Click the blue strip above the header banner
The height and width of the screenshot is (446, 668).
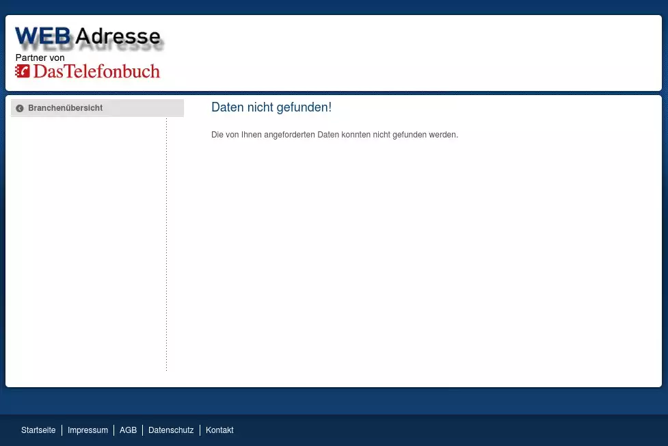334,7
